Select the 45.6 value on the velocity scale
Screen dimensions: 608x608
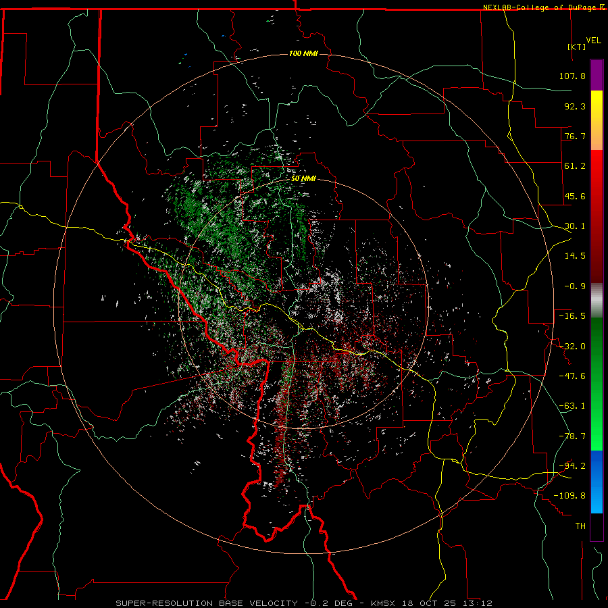(575, 196)
